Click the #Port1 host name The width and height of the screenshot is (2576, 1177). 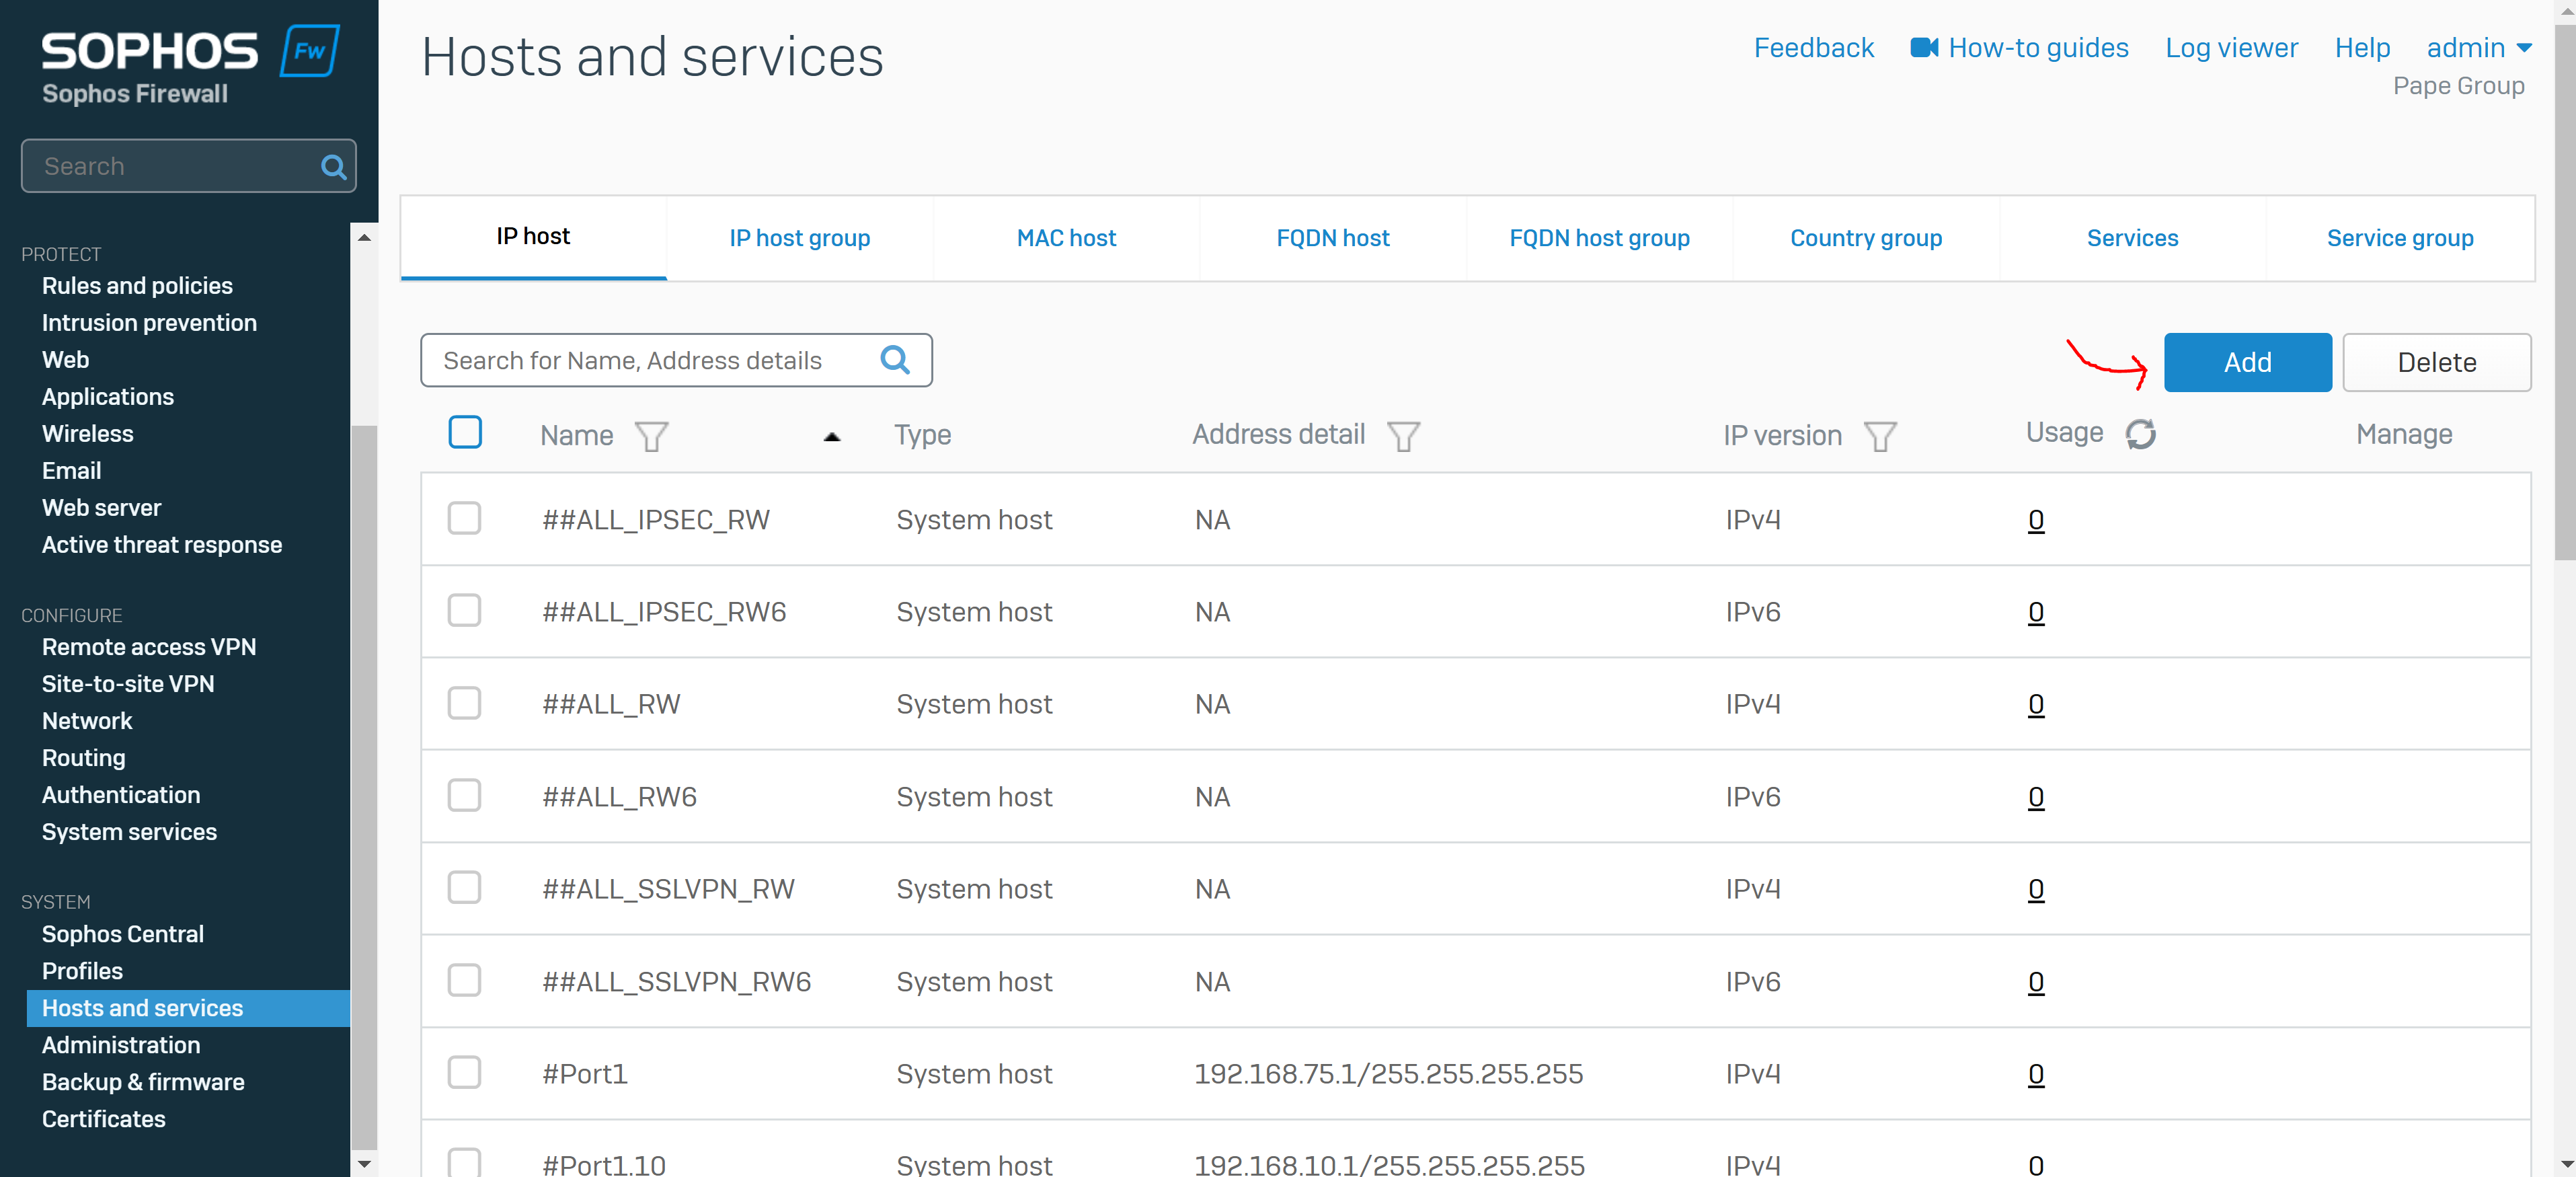click(x=585, y=1074)
